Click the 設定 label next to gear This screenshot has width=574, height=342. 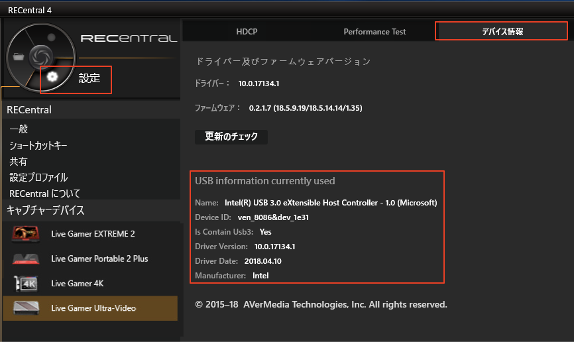click(89, 78)
